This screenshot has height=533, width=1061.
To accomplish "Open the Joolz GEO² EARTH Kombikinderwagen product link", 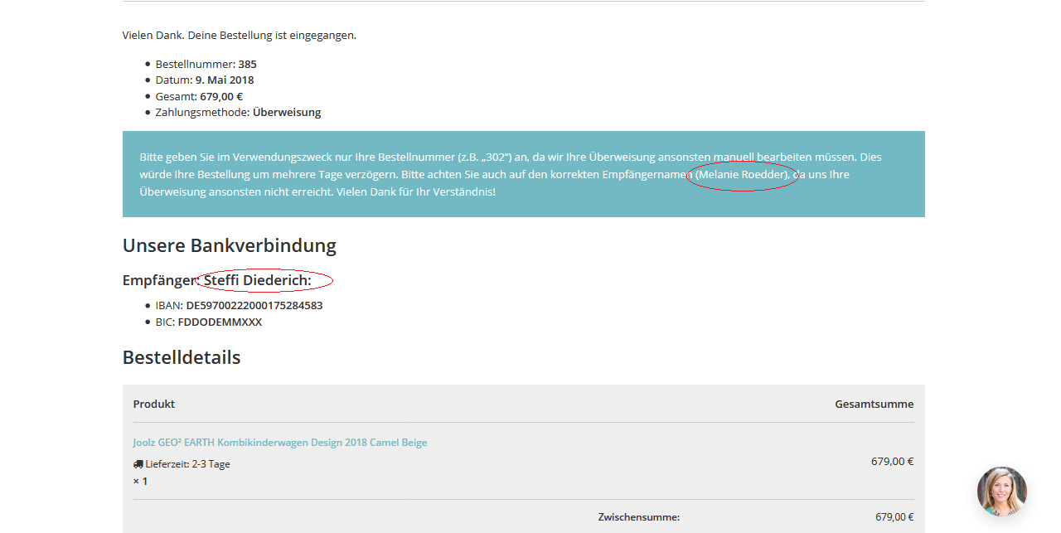I will [x=280, y=443].
